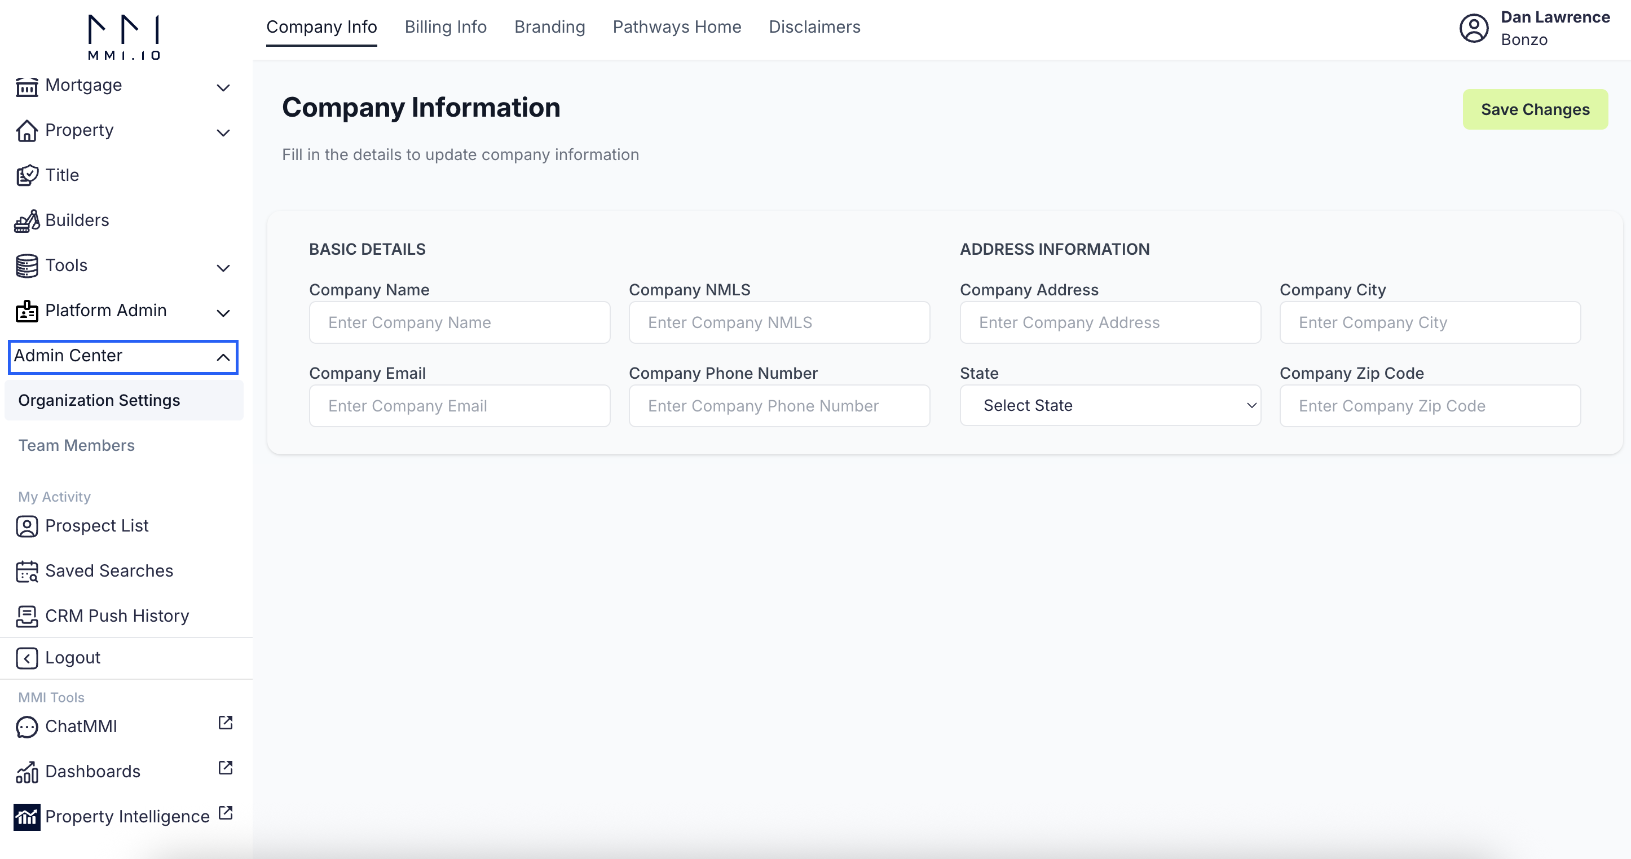Screen dimensions: 1631x859
Task: Launch Property Intelligence tool
Action: (x=127, y=816)
